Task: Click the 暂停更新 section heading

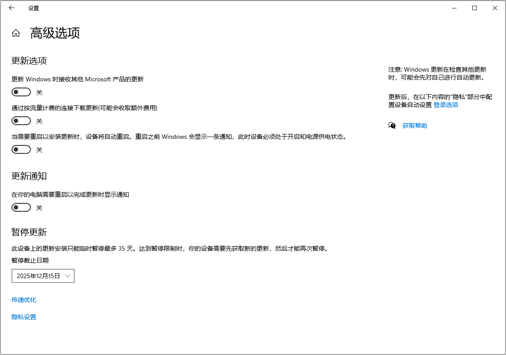Action: coord(29,232)
